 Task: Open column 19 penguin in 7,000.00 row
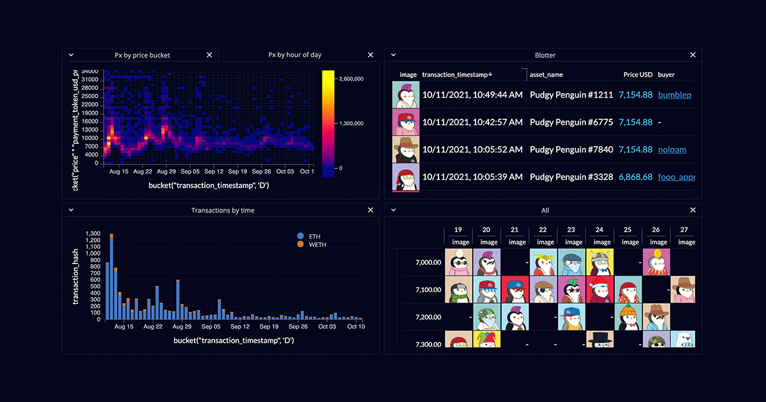pos(458,262)
